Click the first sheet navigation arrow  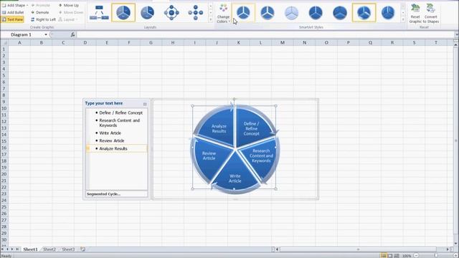pyautogui.click(x=3, y=249)
